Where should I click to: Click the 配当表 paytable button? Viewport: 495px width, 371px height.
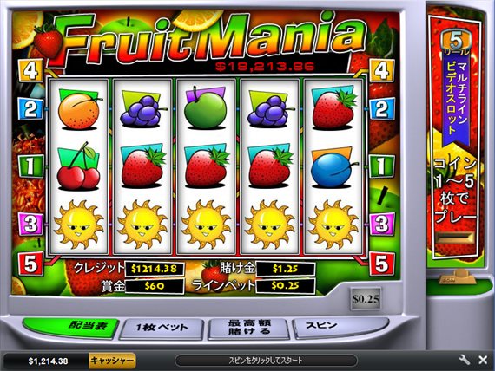coord(71,328)
